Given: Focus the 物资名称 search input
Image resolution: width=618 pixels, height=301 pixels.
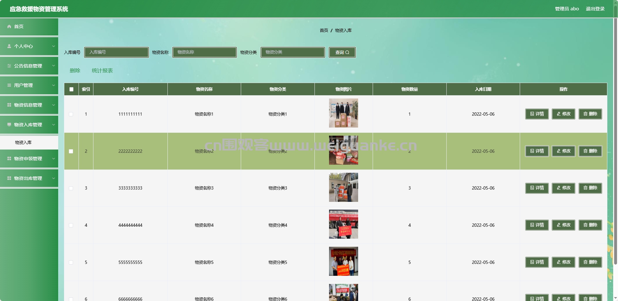Looking at the screenshot, I should pos(205,52).
